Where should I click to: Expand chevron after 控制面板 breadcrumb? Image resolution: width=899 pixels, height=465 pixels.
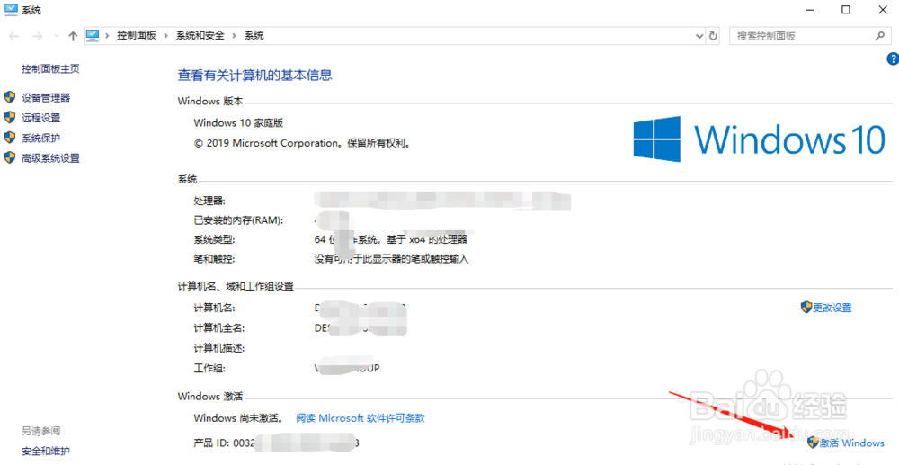point(165,36)
